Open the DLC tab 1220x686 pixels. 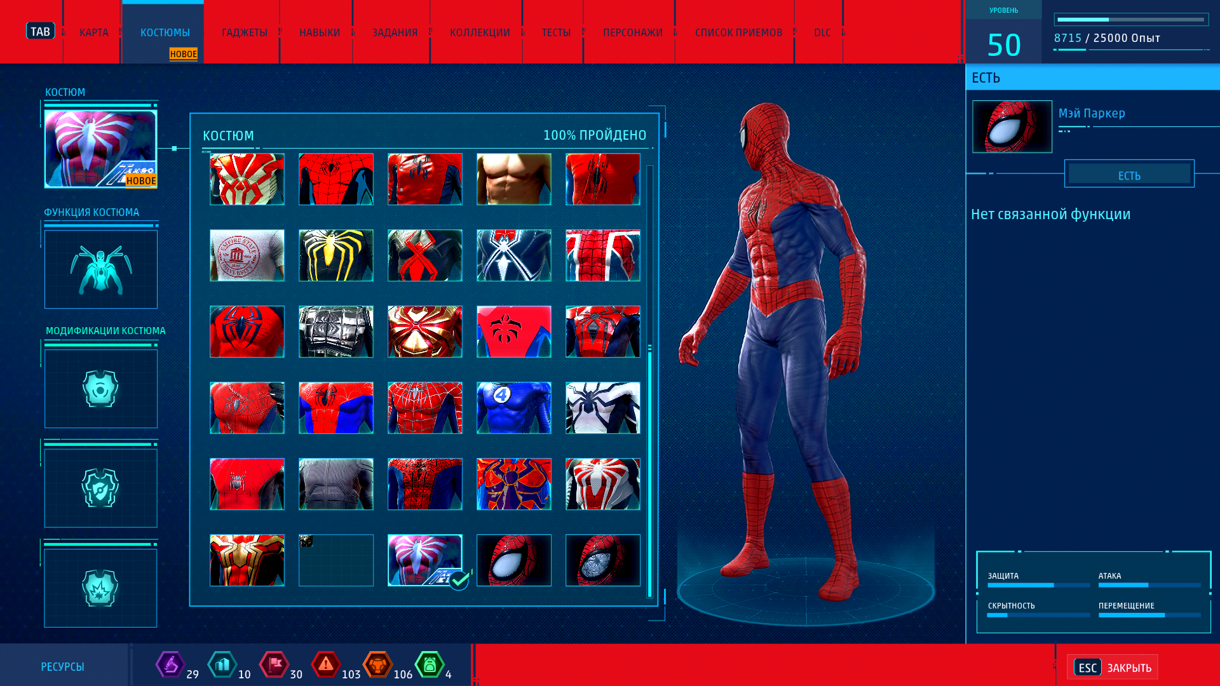(x=822, y=32)
